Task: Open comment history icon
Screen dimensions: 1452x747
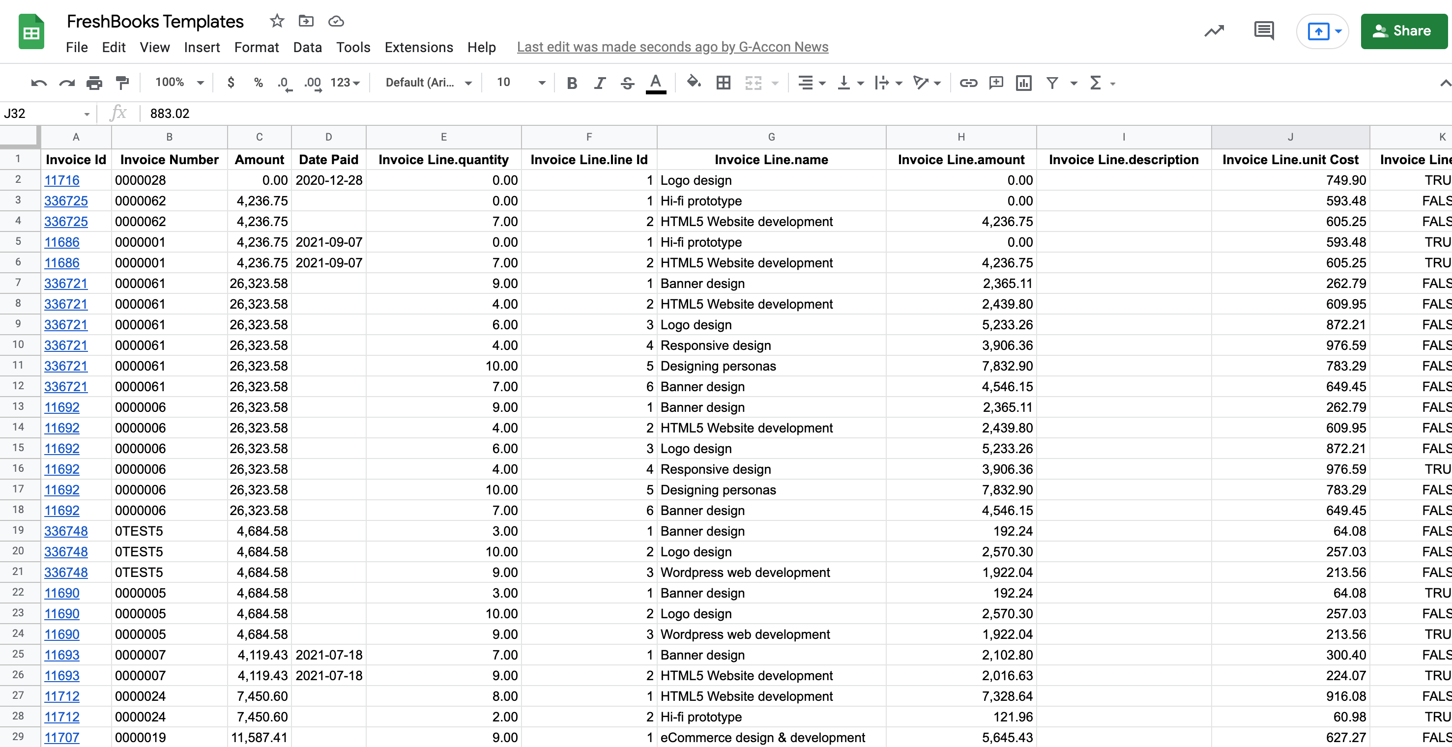Action: 1264,30
